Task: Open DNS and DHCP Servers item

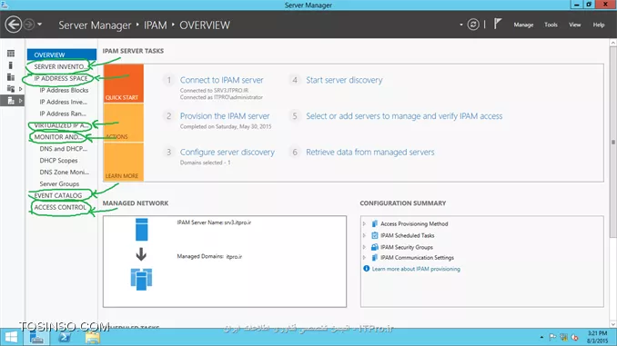Action: 64,149
